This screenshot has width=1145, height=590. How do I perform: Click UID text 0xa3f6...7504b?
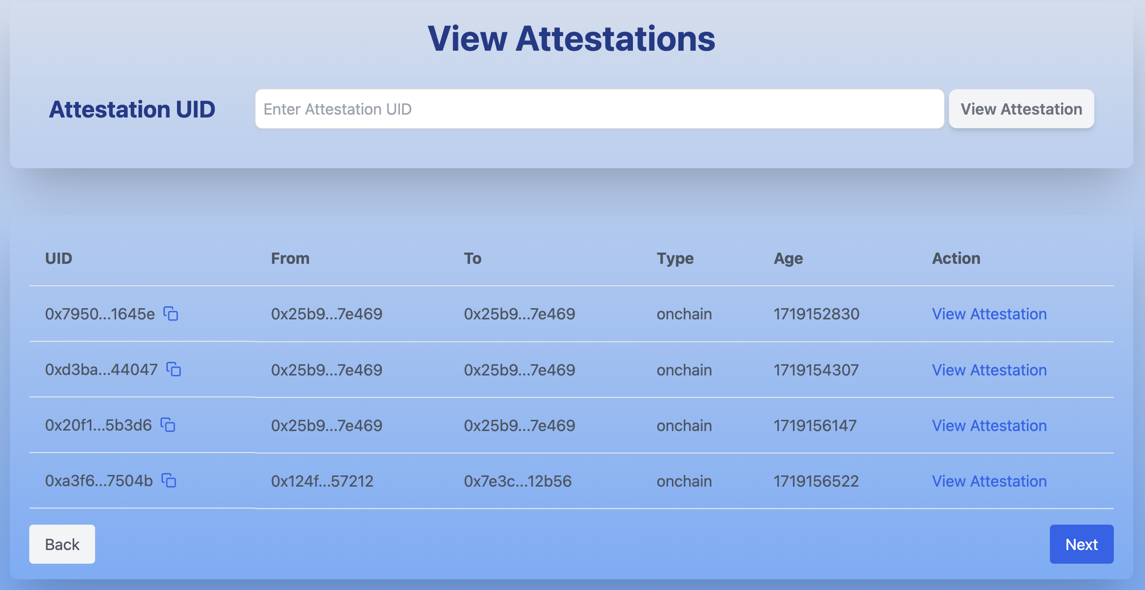point(99,481)
